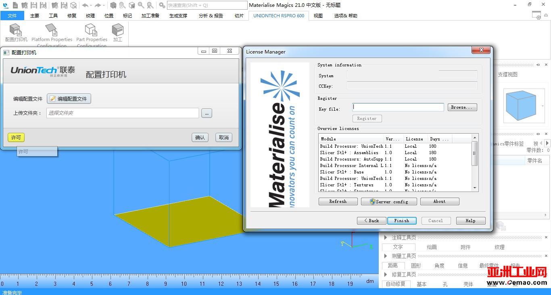Switch to the 分析 & 报告 ribbon tab
The image size is (551, 295).
coord(211,16)
